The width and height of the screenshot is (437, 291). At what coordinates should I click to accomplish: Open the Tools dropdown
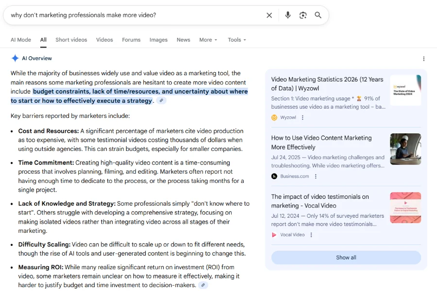point(236,39)
